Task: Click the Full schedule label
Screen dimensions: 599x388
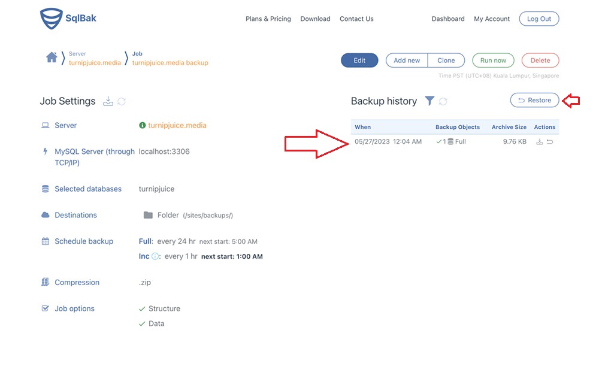Action: pyautogui.click(x=146, y=241)
